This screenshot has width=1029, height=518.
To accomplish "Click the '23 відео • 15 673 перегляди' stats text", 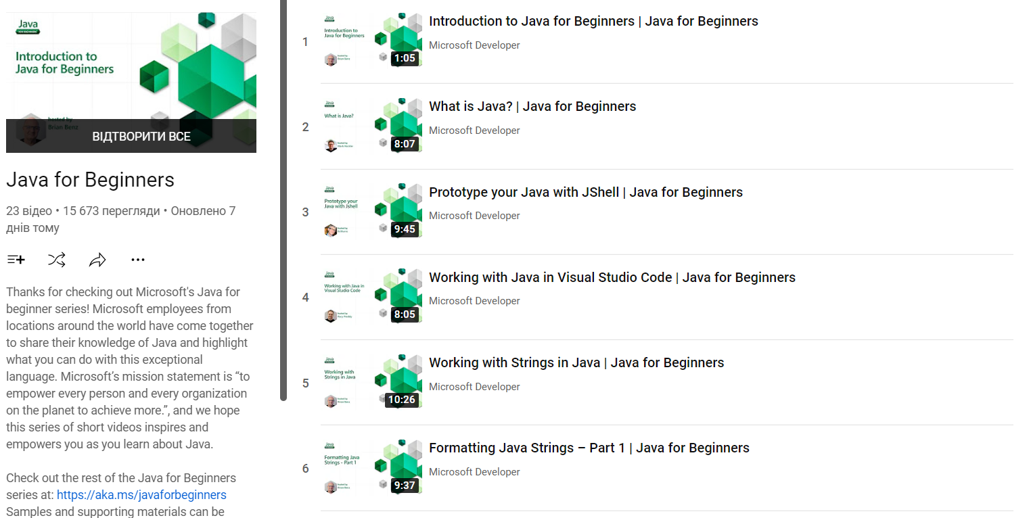I will click(83, 211).
